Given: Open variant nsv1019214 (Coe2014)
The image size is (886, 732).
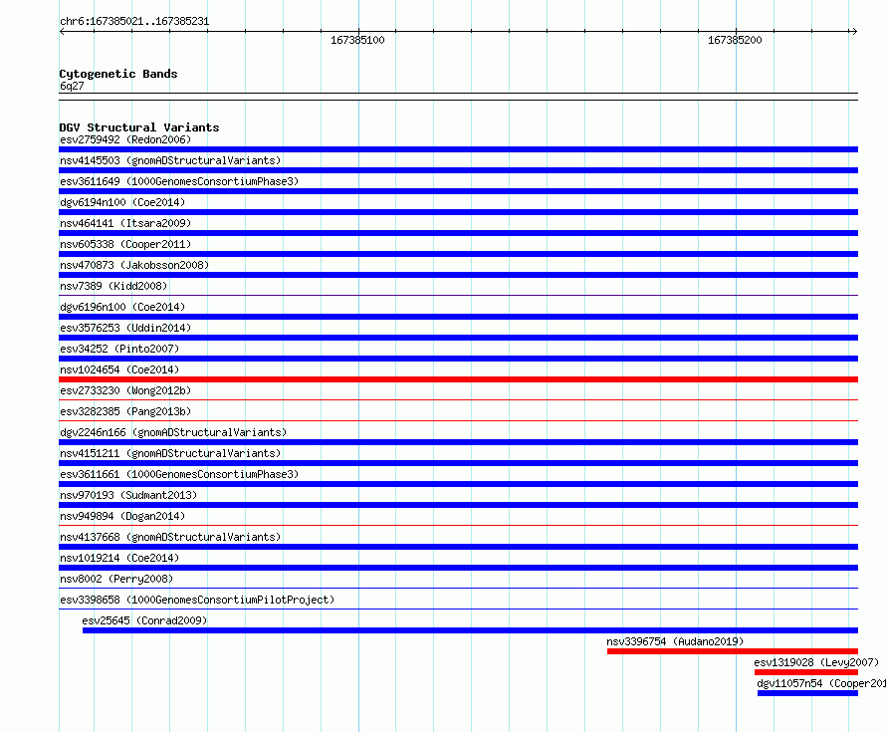Looking at the screenshot, I should click(x=119, y=558).
